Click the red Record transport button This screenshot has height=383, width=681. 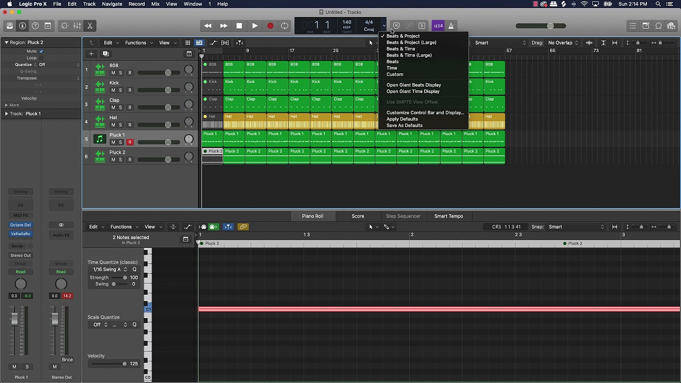click(x=270, y=26)
